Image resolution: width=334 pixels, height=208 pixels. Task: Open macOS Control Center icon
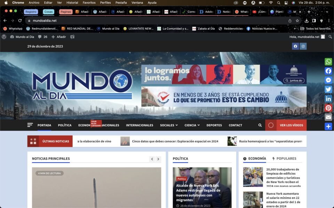pos(286,3)
